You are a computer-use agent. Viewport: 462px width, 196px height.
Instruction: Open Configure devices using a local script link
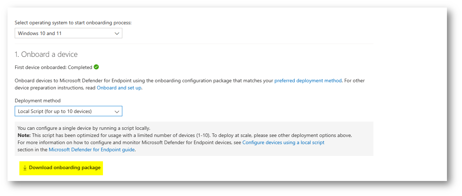click(283, 142)
